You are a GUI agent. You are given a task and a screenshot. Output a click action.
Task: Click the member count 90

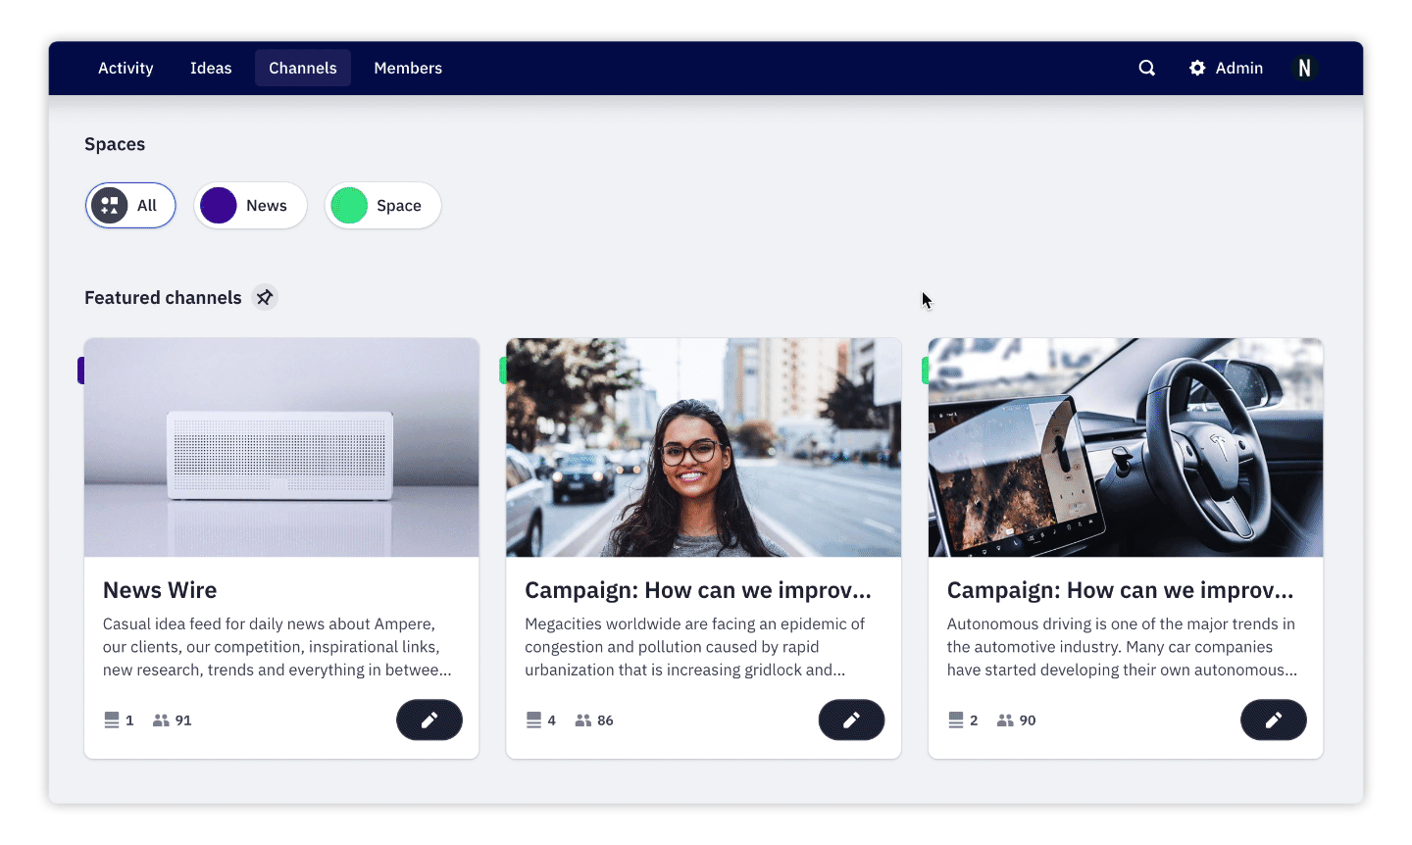[x=1028, y=721]
